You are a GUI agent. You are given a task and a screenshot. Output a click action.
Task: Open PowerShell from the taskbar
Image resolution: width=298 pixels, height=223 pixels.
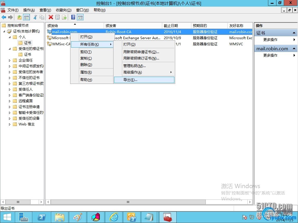point(42,217)
